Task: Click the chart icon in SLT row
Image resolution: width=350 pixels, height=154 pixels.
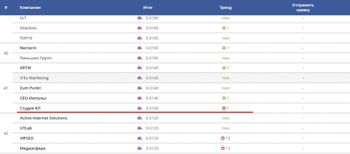Action: (140, 18)
